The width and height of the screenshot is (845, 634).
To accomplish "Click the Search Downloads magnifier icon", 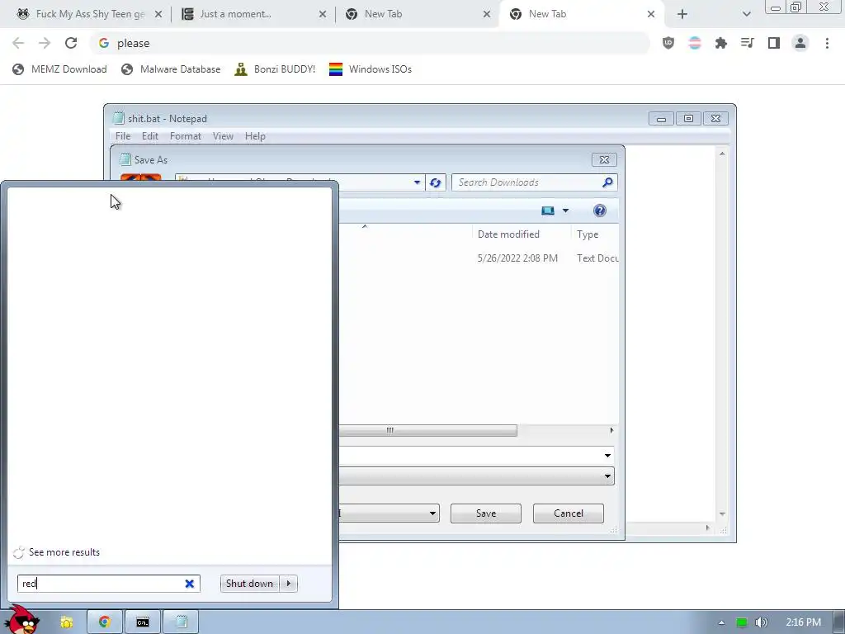I will pyautogui.click(x=607, y=182).
